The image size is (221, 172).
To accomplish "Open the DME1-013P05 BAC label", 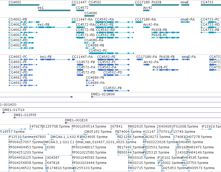I will tap(25, 115).
